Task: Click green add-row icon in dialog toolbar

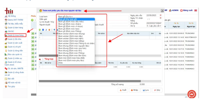Action: [x=40, y=30]
